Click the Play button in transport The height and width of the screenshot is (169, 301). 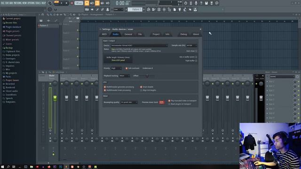click(62, 3)
